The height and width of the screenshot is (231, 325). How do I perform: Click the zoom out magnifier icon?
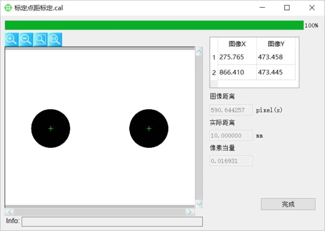26,39
